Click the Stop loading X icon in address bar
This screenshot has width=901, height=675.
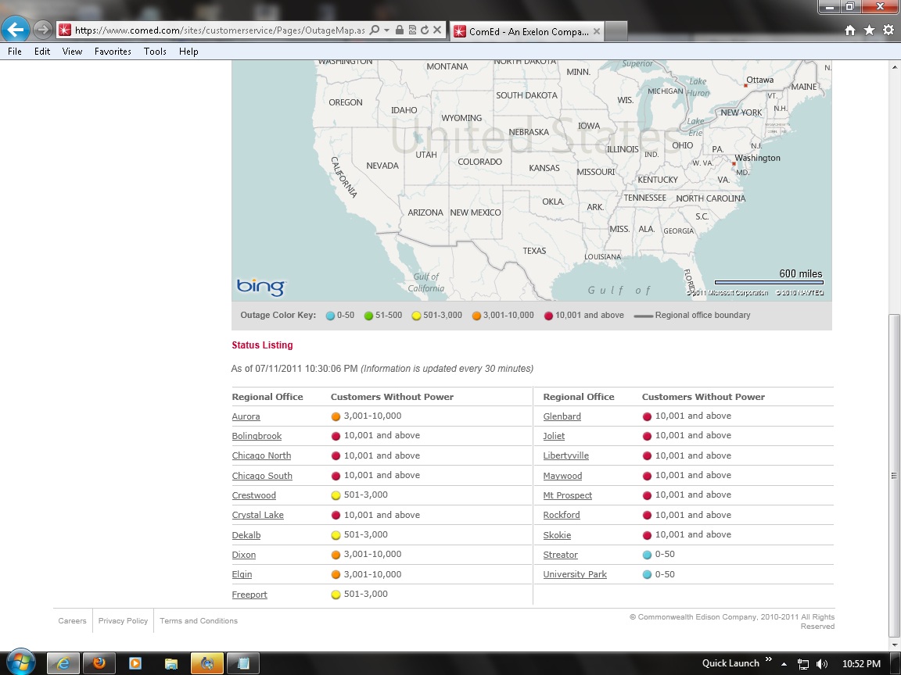tap(437, 30)
